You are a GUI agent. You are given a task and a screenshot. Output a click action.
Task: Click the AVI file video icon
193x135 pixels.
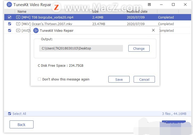18,30
